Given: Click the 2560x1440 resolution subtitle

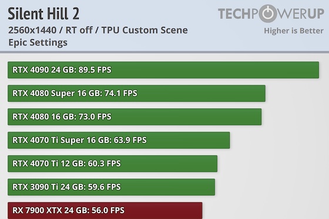Looking at the screenshot, I should coord(98,30).
